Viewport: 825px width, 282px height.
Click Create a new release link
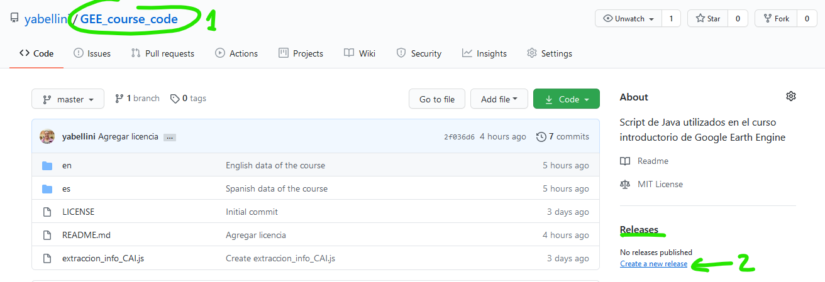[x=653, y=264]
